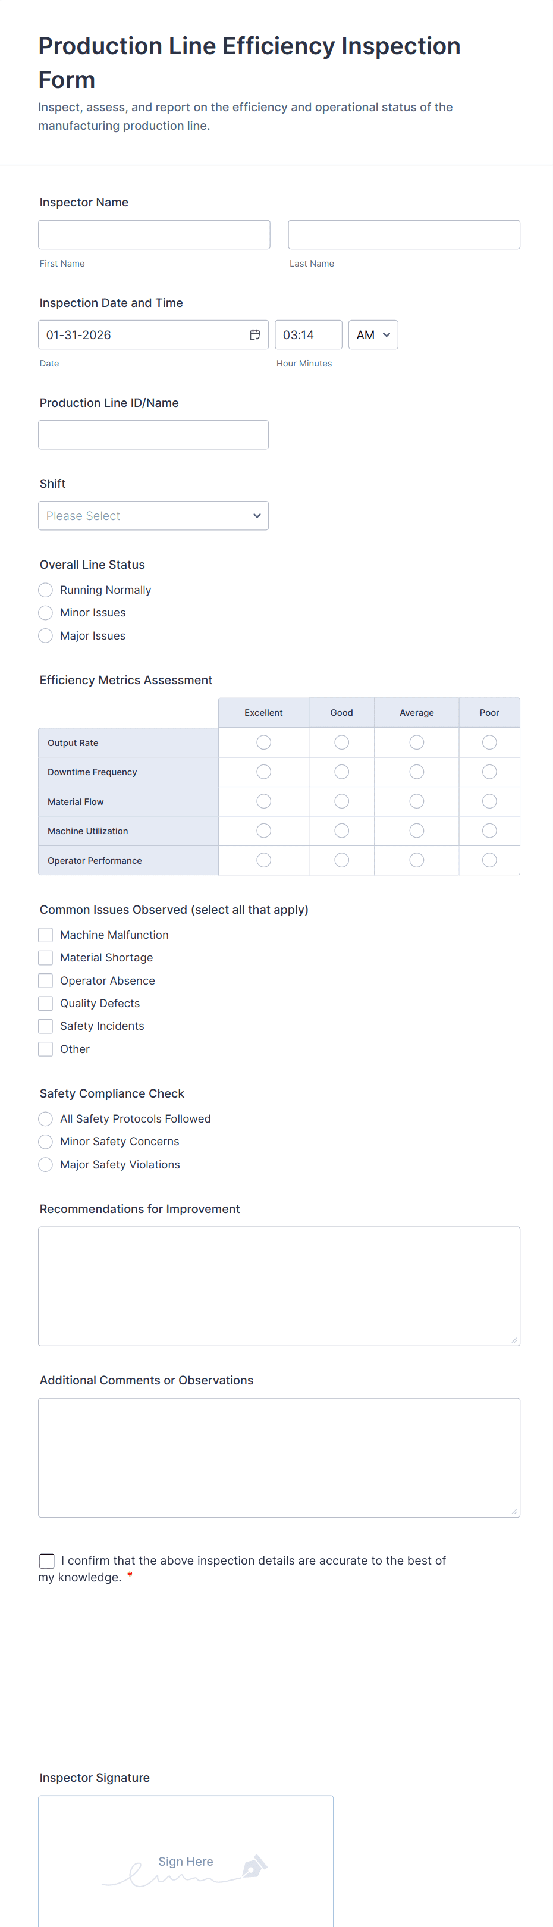Check the accuracy confirmation checkbox
This screenshot has width=553, height=1927.
[46, 1561]
